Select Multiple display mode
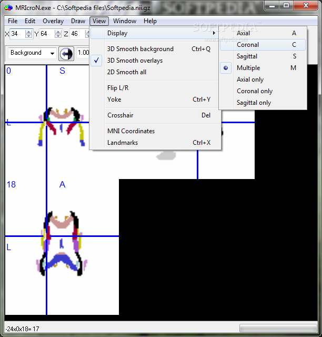Screen dimensions: 322x337 coord(263,68)
